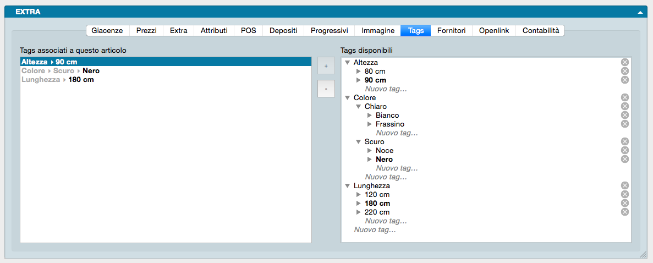
Task: Expand the 120 cm tag node
Action: [x=359, y=195]
